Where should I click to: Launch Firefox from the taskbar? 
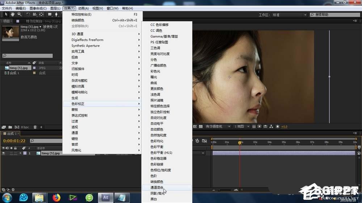point(56,198)
